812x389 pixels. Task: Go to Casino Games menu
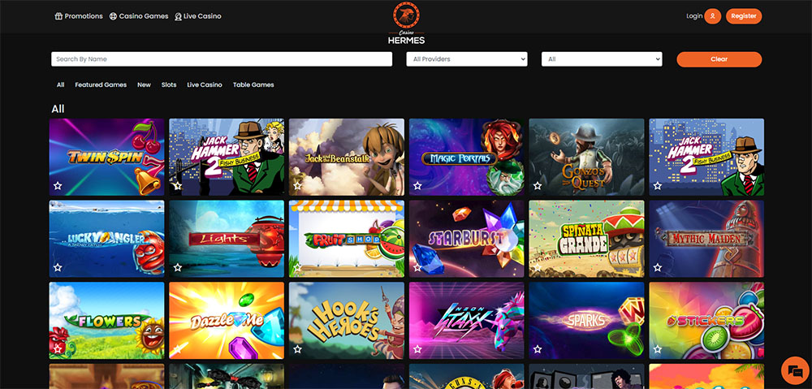point(139,16)
